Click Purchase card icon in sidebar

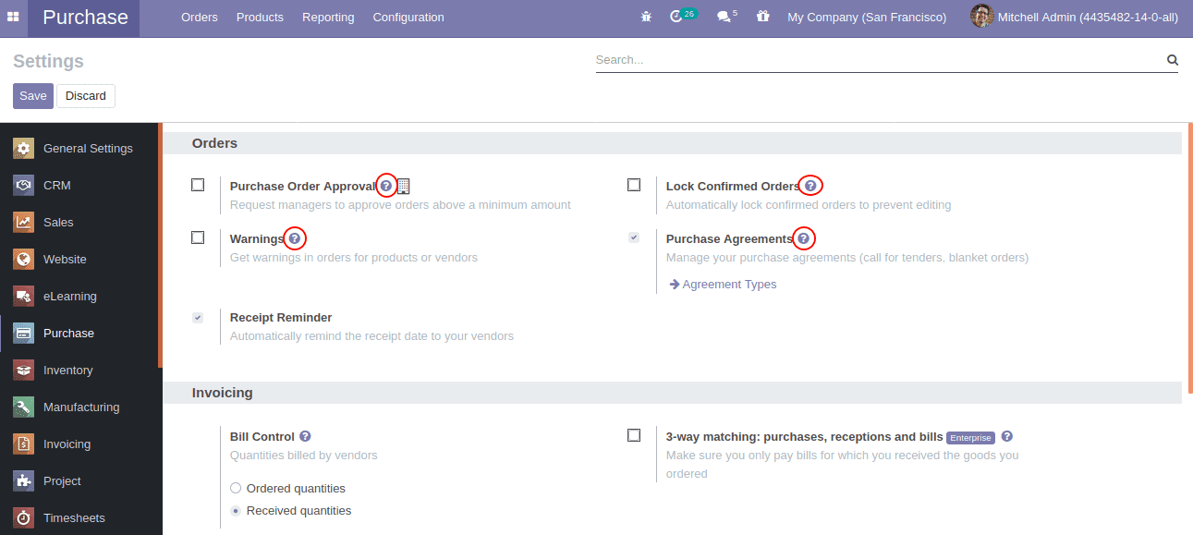point(24,333)
